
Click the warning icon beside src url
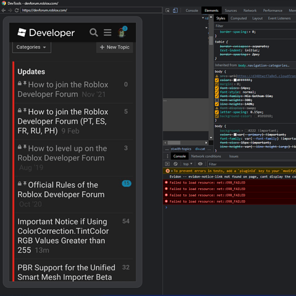(217, 76)
